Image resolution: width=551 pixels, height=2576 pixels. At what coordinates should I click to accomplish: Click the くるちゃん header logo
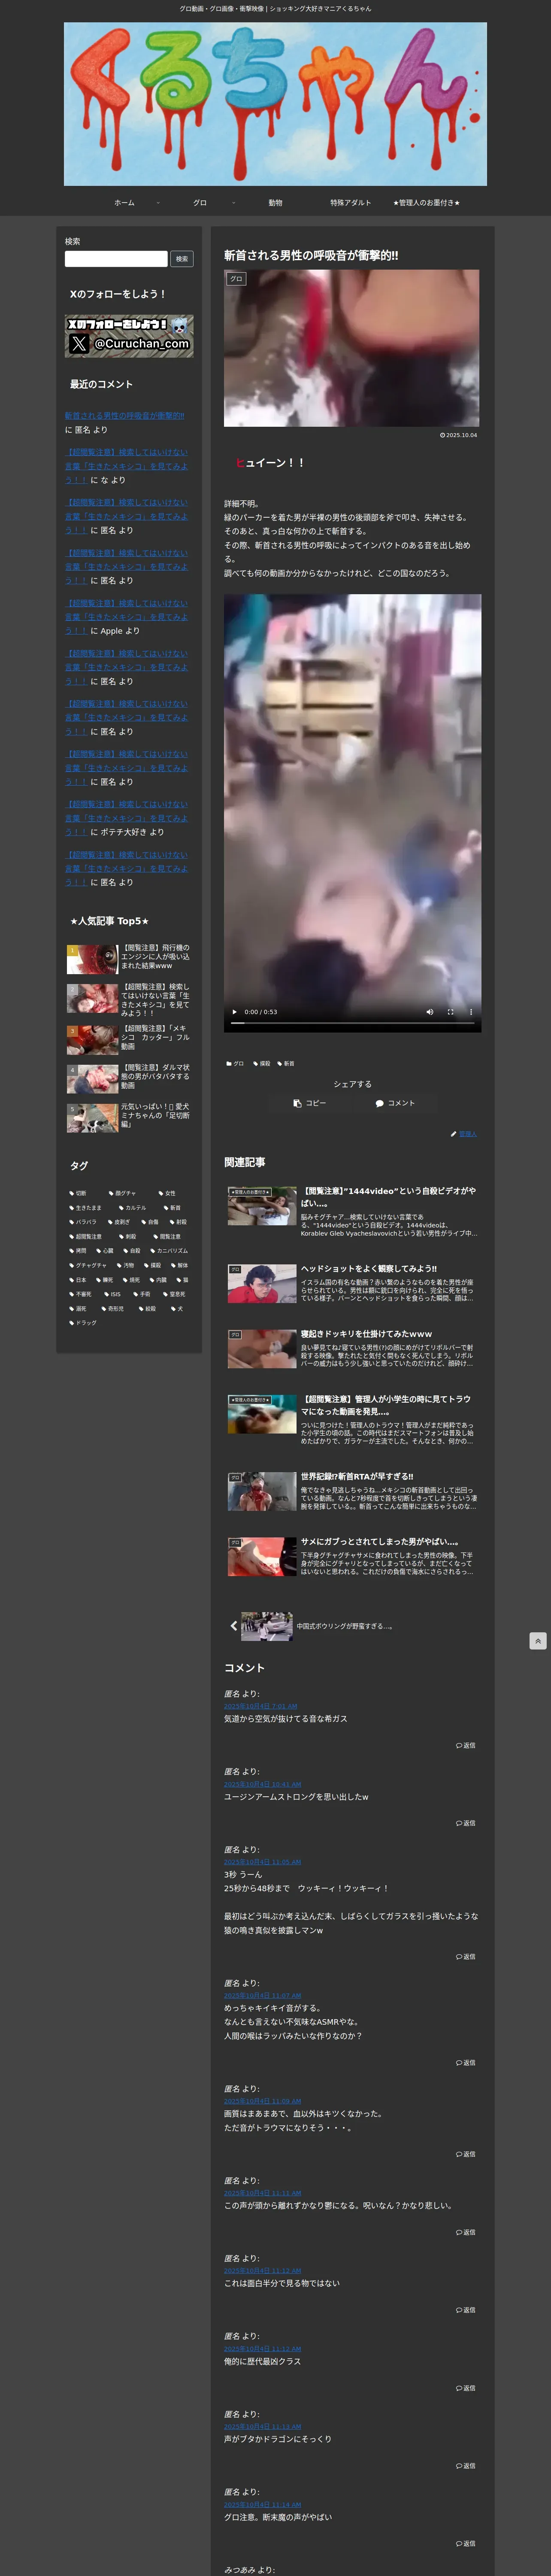coord(275,104)
